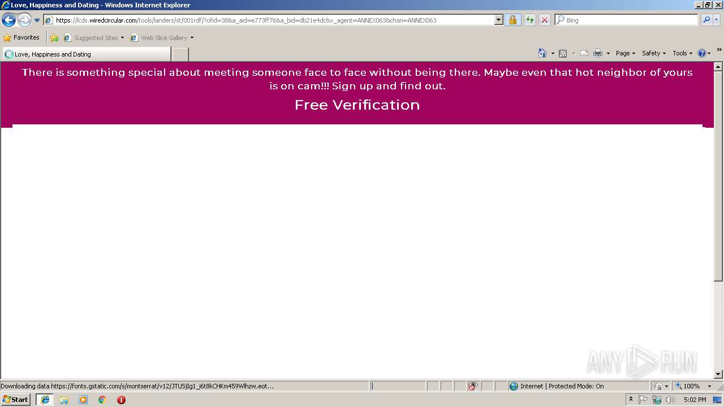Image resolution: width=724 pixels, height=407 pixels.
Task: Open the search provider dropdown arrow
Action: [717, 20]
